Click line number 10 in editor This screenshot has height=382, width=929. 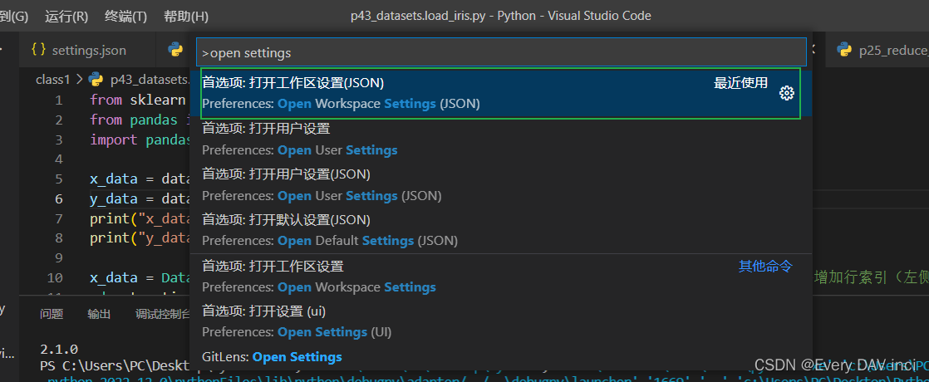click(x=55, y=277)
